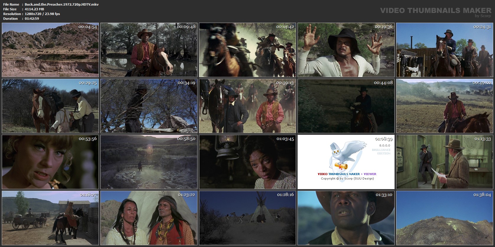Select the hilltop frame at 01:38:04

point(445,218)
